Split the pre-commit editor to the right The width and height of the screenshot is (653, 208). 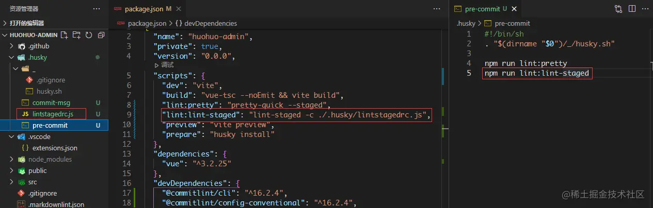(632, 9)
